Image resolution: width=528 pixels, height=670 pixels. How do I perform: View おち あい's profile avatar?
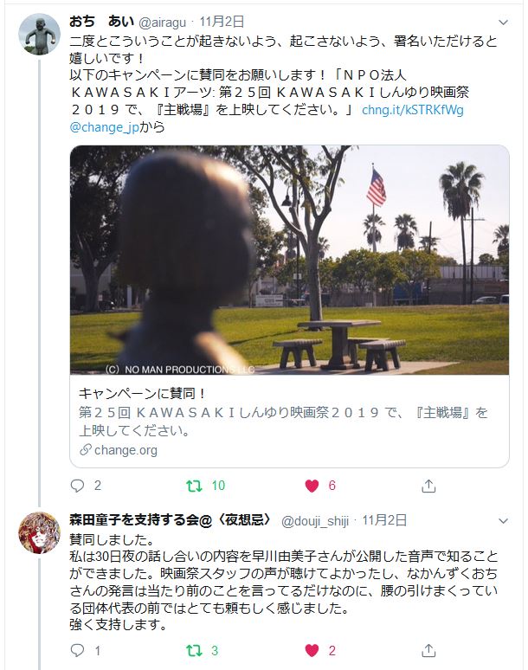[x=39, y=34]
